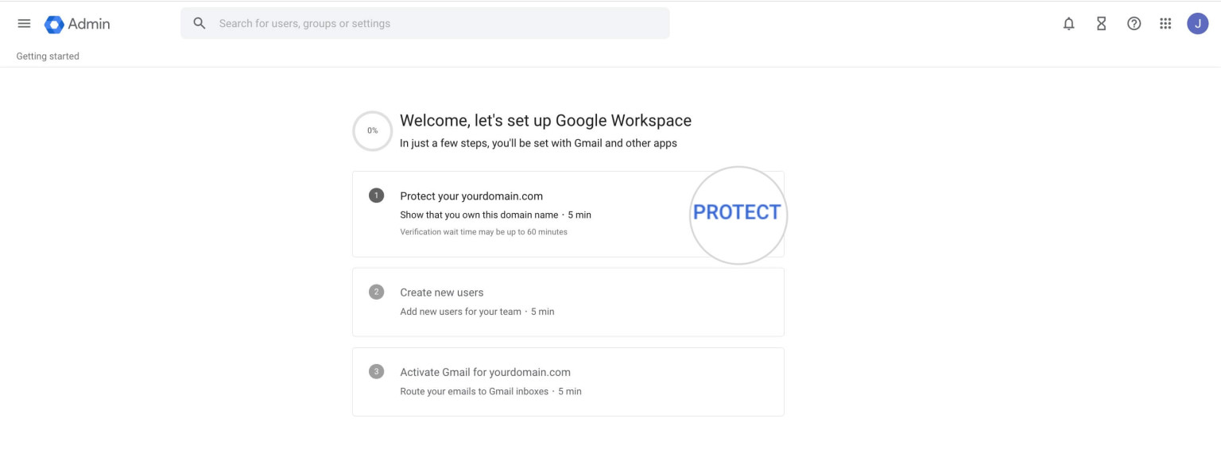
Task: Open the main hamburger menu
Action: 24,24
